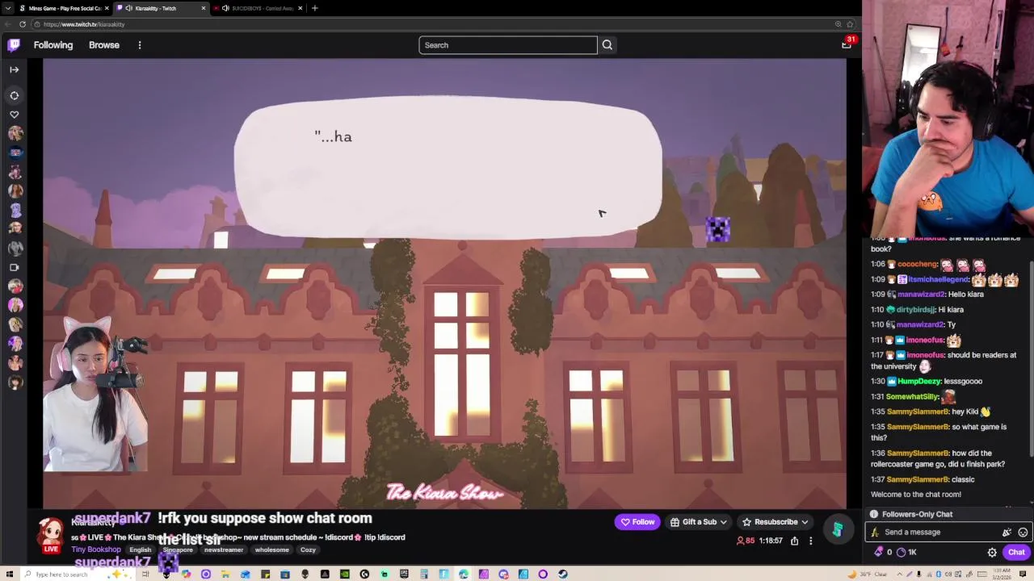The height and width of the screenshot is (581, 1034).
Task: Reload the page with the refresh icon
Action: (x=23, y=24)
